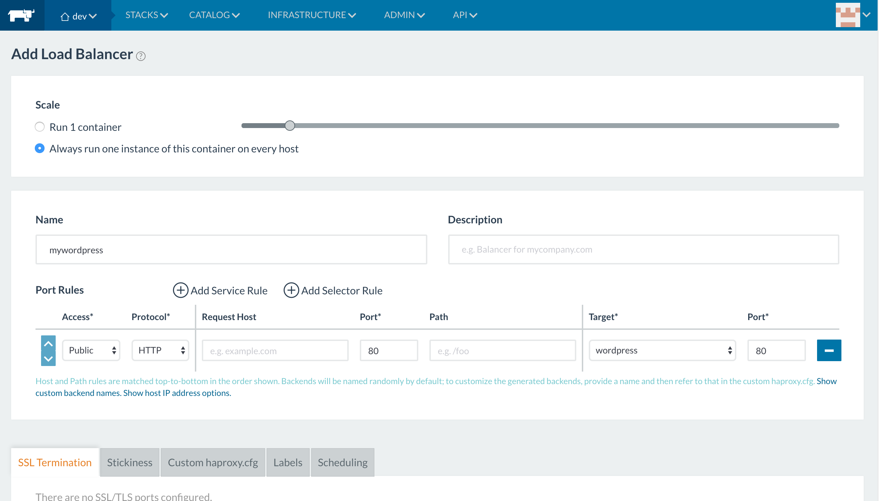
Task: Open the INFRASTRUCTURE menu
Action: click(311, 15)
